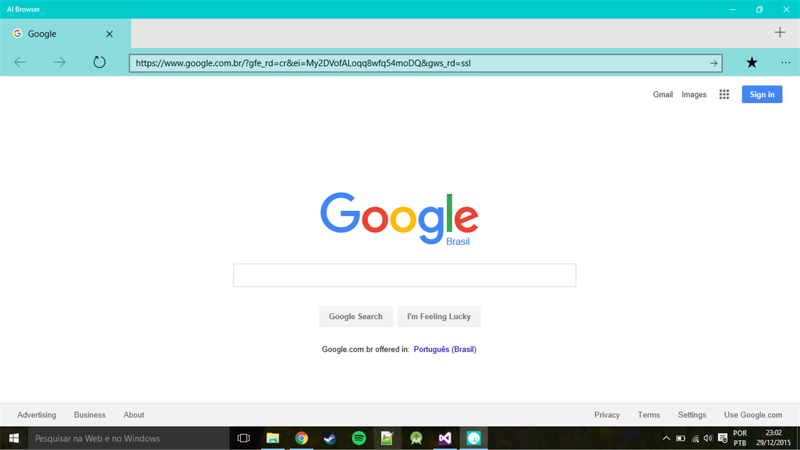This screenshot has width=800, height=450.
Task: Open the Terms footer link
Action: [649, 415]
